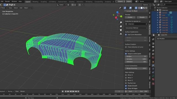Screen dimensions: 177x99
Task: Toggle the gizmo visibility icon
Action: [125, 8]
